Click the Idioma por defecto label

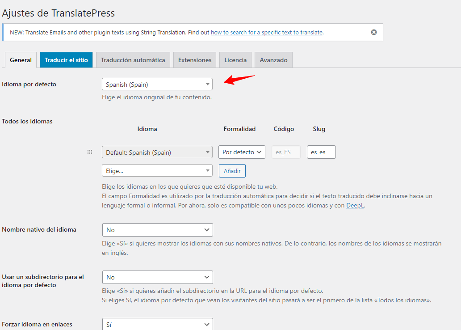pos(29,84)
